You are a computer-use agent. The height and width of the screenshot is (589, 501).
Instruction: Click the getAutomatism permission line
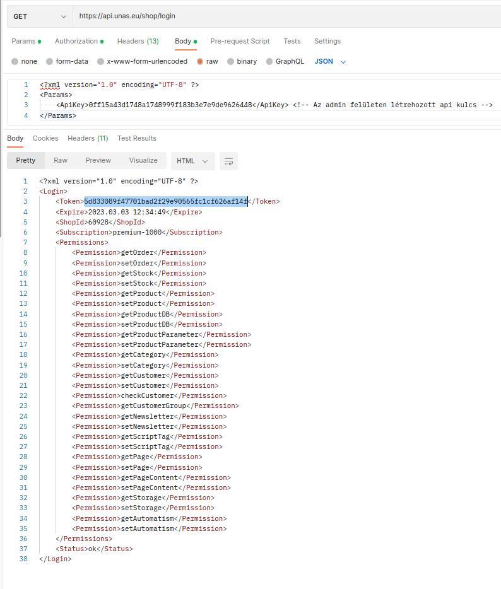(149, 519)
